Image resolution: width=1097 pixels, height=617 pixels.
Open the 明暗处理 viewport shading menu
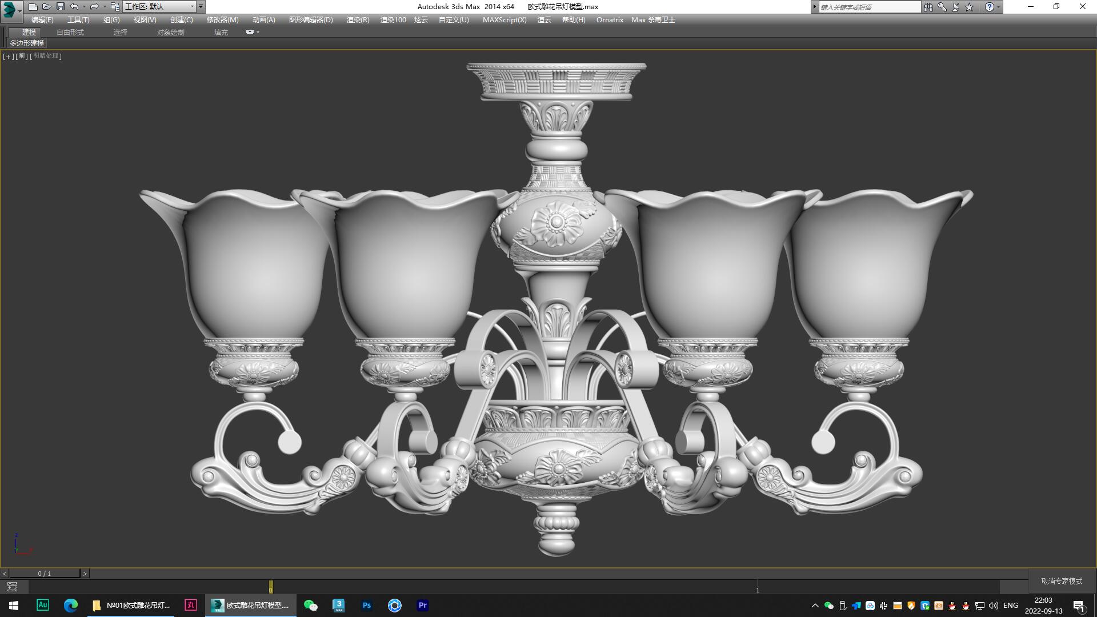coord(45,56)
